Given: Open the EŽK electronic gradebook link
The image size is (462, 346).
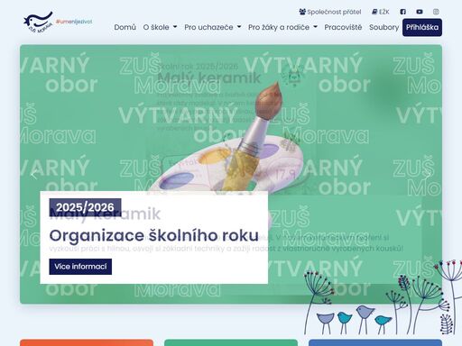Looking at the screenshot, I should tap(381, 12).
